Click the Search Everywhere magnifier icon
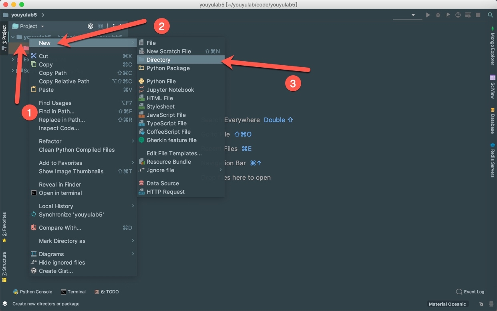The height and width of the screenshot is (311, 497). (x=490, y=15)
